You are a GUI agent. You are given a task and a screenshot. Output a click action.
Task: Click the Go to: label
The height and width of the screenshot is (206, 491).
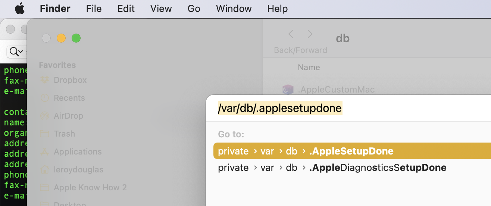click(231, 134)
